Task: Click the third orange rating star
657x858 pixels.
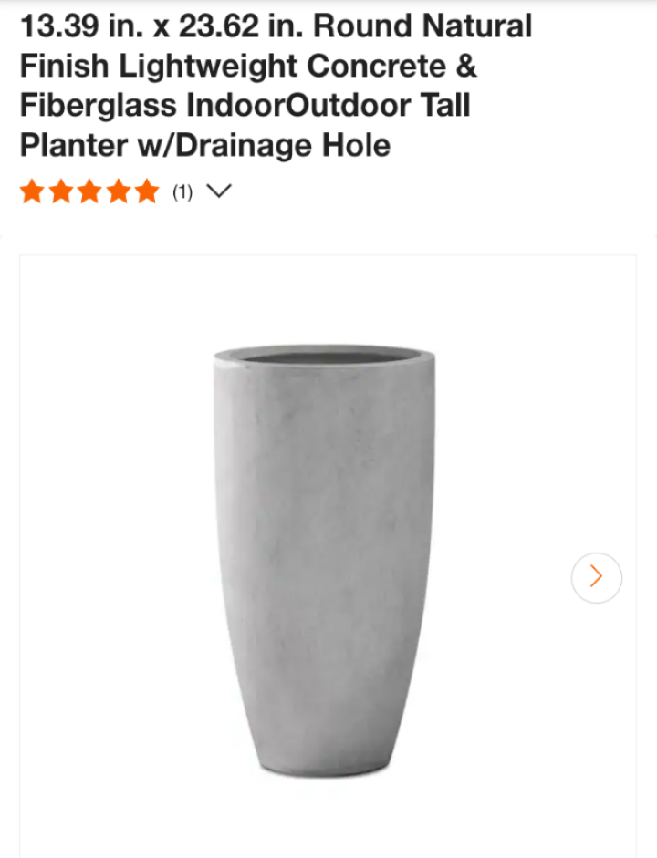Action: [89, 191]
